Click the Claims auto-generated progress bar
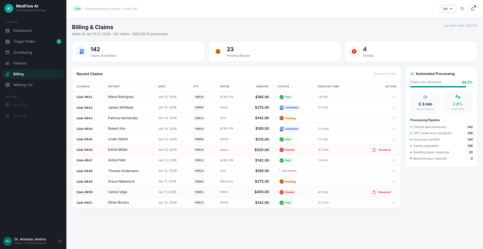Viewport: 483px width, 249px height. (441, 87)
